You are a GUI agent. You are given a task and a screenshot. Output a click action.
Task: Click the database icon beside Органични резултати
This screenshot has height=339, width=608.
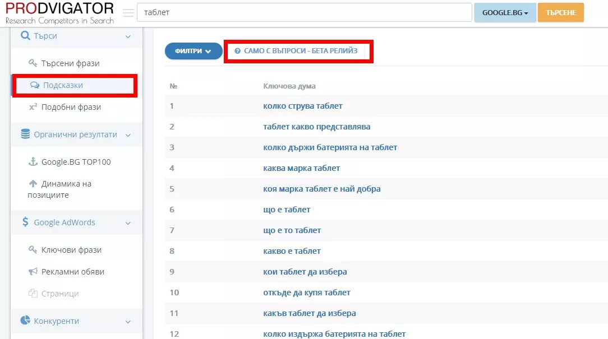pyautogui.click(x=25, y=134)
